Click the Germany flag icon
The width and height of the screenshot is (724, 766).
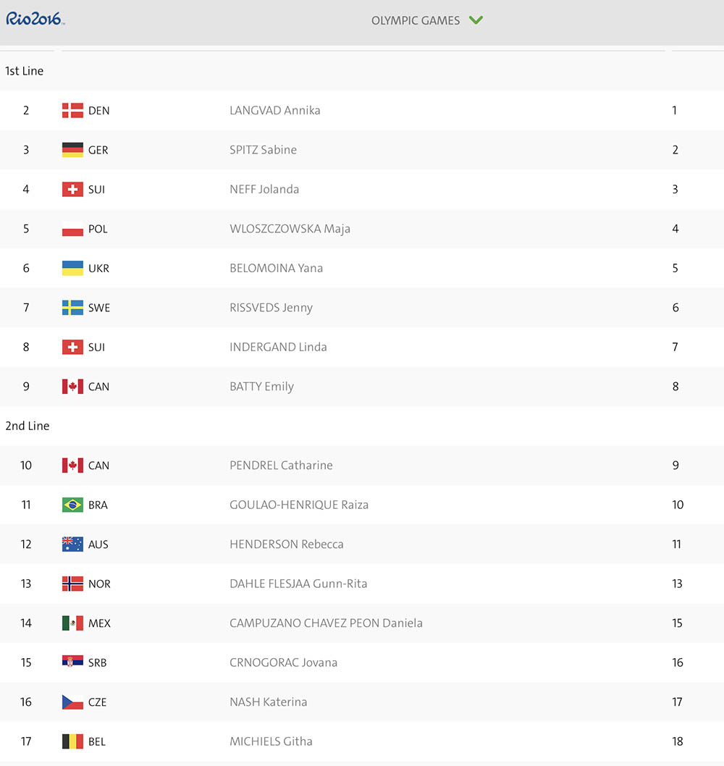pos(72,149)
